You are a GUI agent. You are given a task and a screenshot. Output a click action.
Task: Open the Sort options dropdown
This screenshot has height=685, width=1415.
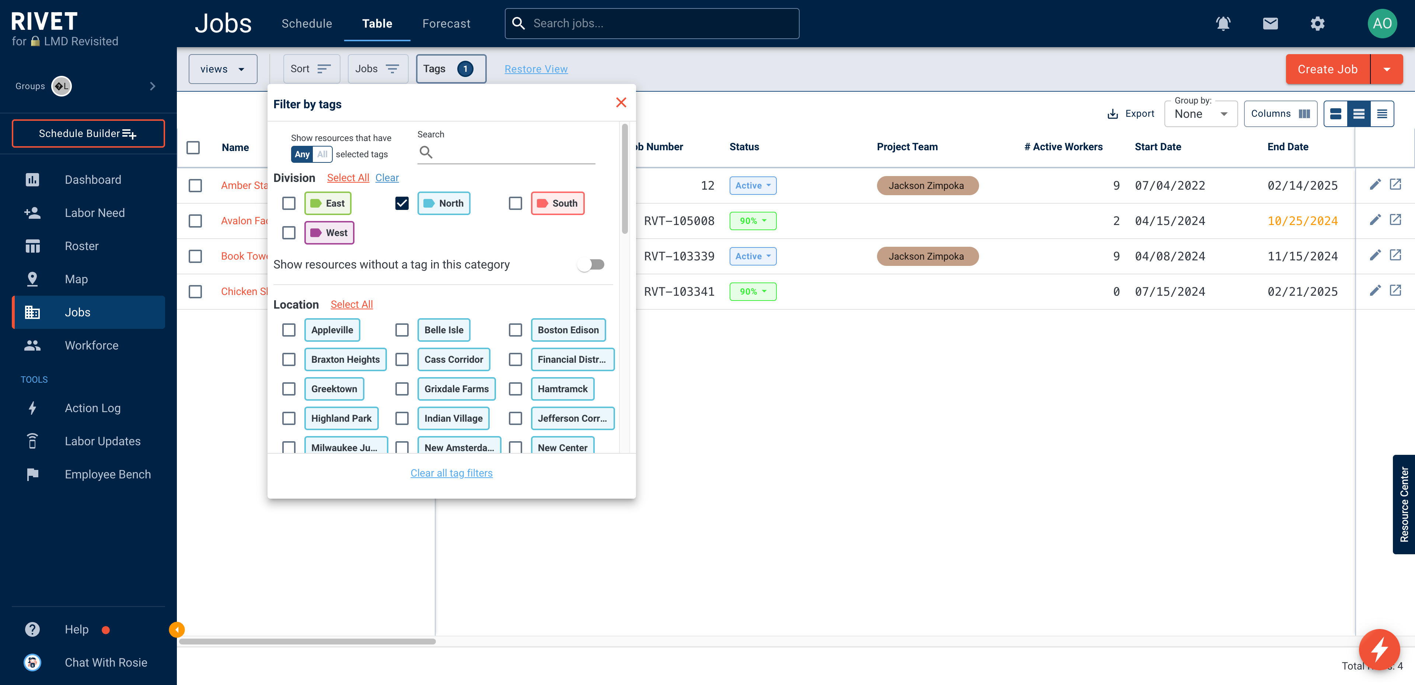point(310,68)
